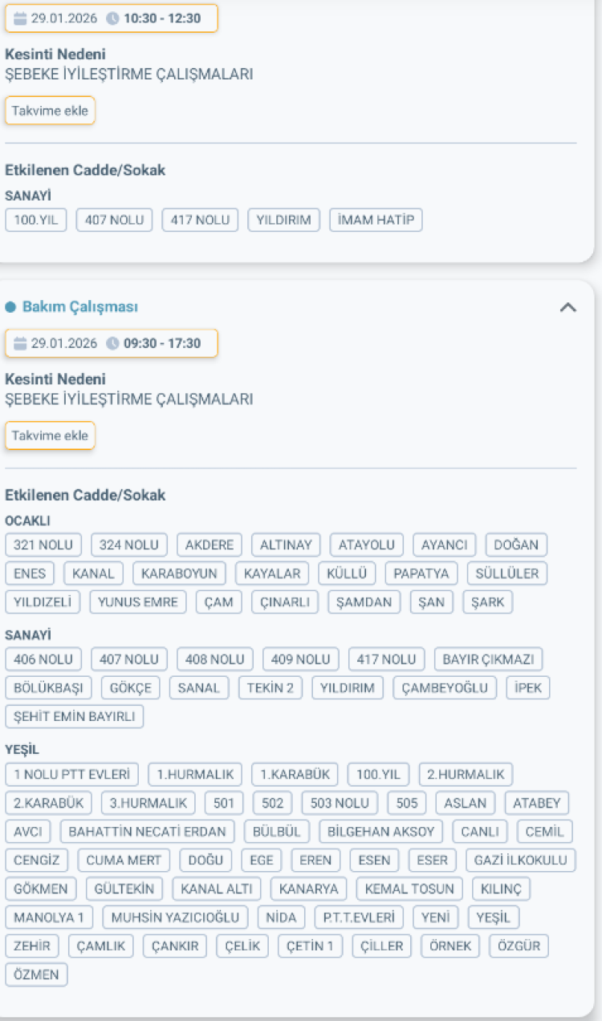Click the calendar icon beside the 09:30 - 17:30 outage
Viewport: 602px width, 1021px height.
[20, 343]
